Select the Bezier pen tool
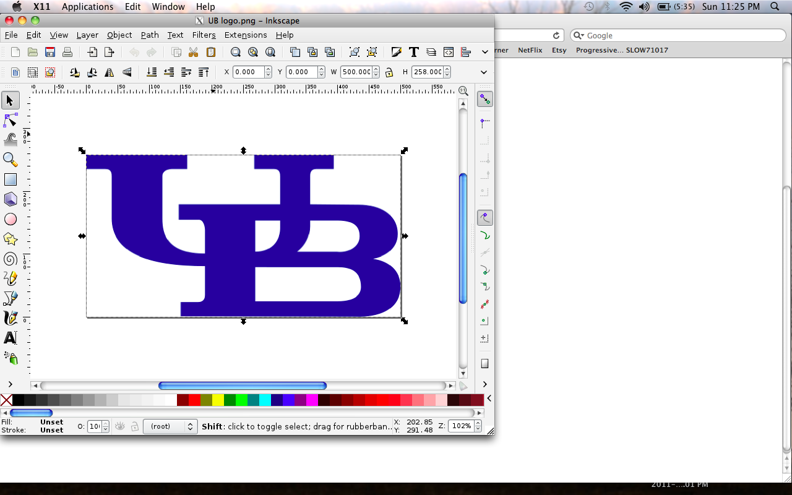Viewport: 792px width, 495px height. tap(10, 298)
